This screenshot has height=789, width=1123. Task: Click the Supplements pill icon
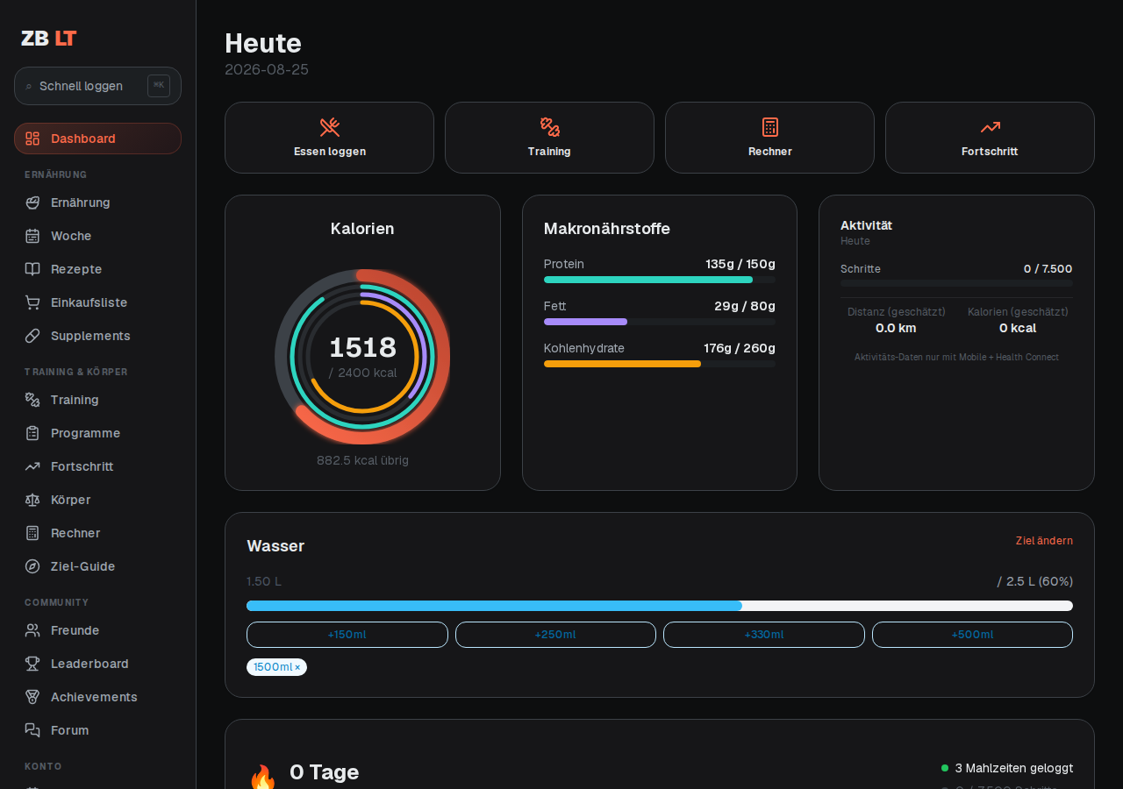coord(32,336)
